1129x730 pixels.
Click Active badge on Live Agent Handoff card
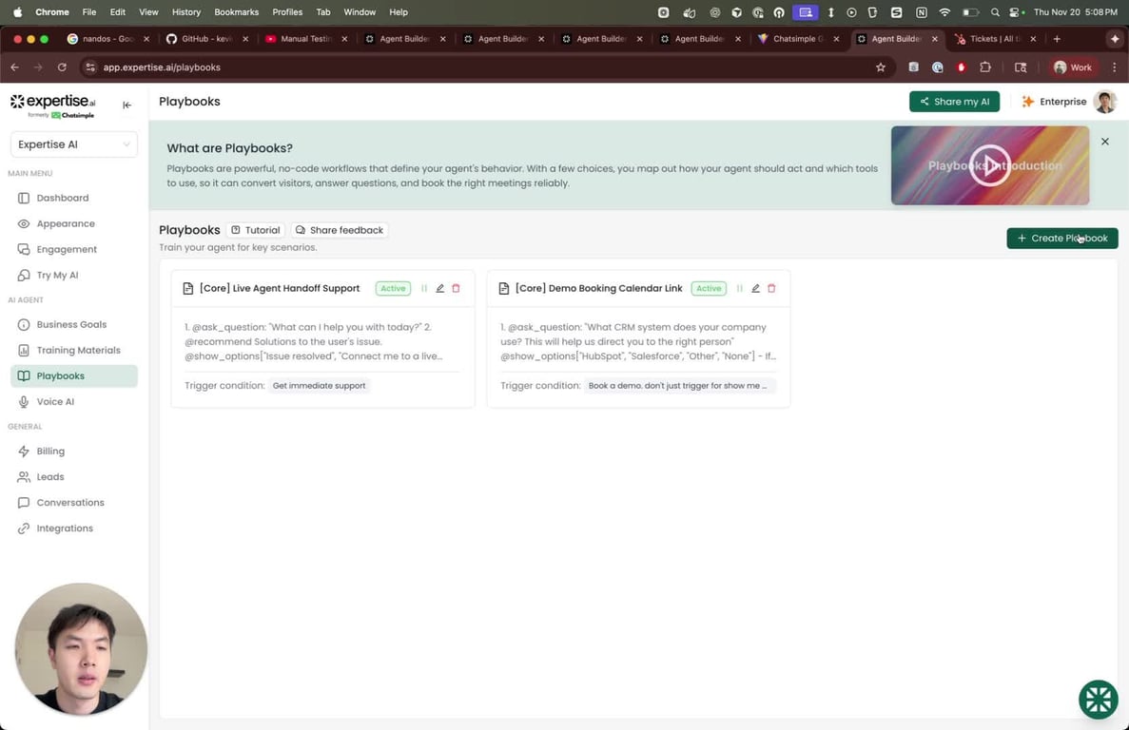point(393,288)
